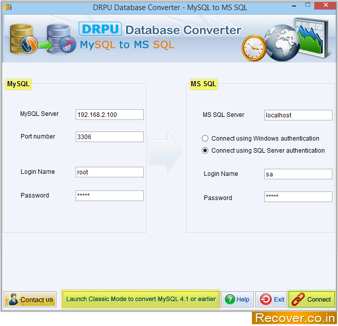Click the MySQL Password field

pyautogui.click(x=109, y=195)
